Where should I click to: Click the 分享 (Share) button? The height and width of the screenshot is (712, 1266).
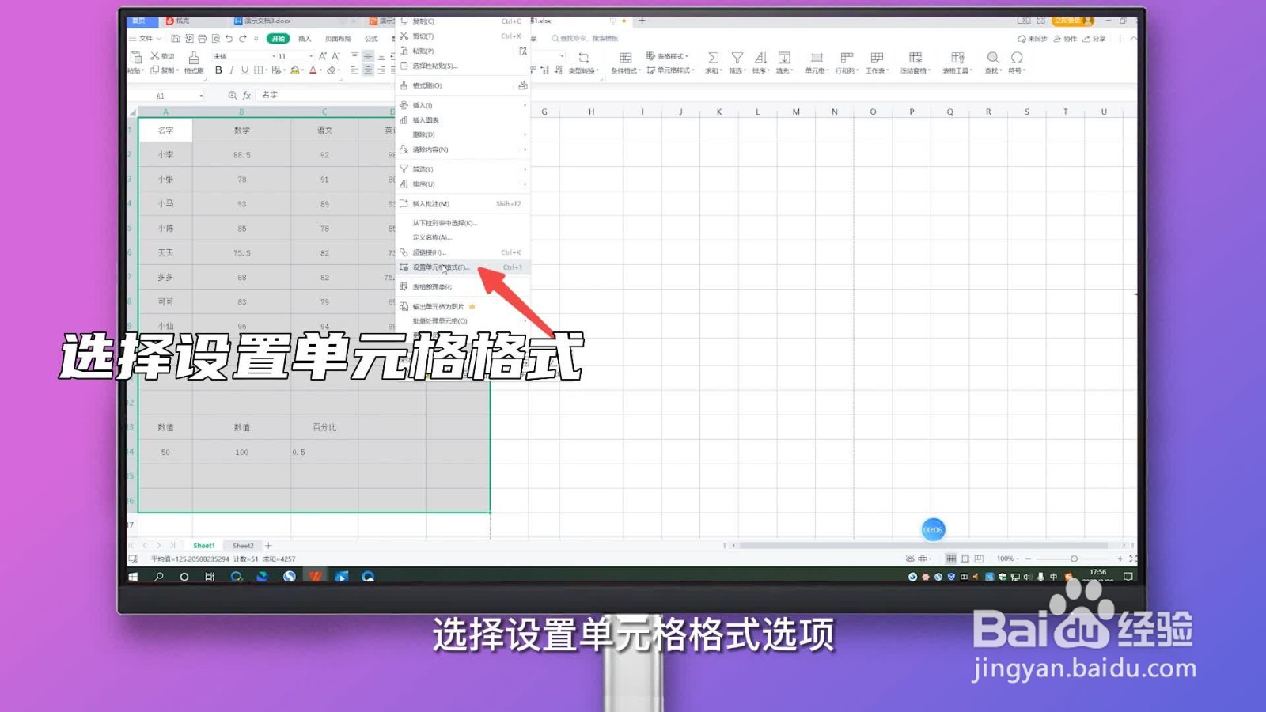click(x=1094, y=39)
